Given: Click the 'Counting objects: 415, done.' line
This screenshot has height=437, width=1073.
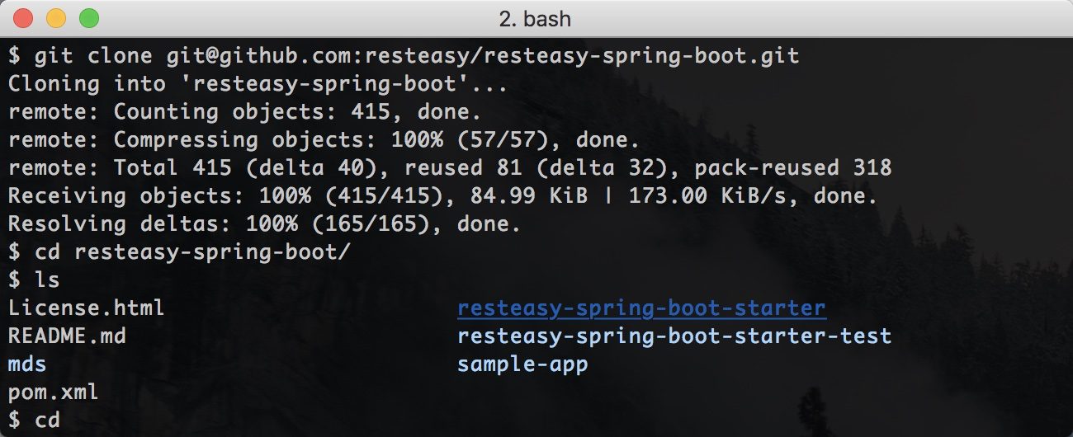Looking at the screenshot, I should pos(244,112).
